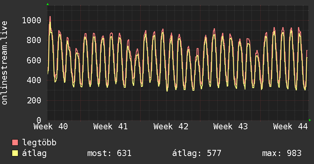The width and height of the screenshot is (314, 164).
Task: Select the legtöbb legend label
Action: 39,143
